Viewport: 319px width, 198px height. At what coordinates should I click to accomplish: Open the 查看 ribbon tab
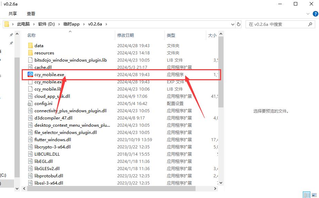31,14
